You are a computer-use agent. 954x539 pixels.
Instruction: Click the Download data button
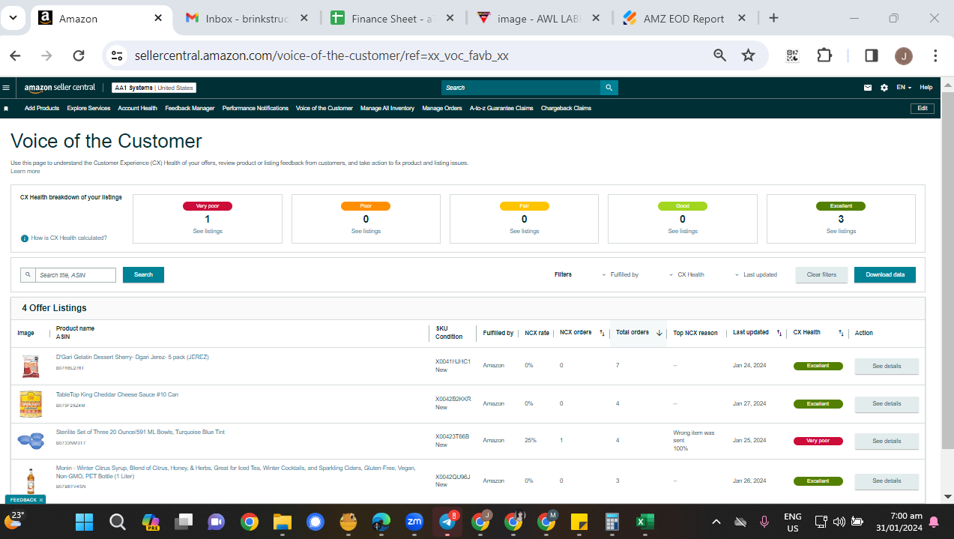(x=885, y=275)
